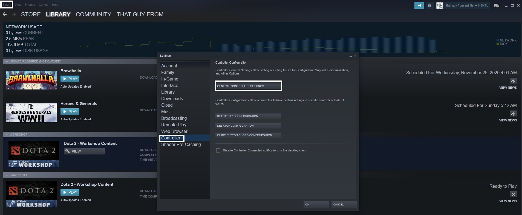Open Guide Button Chord Configuration
Viewport: 522px width, 215px height.
tap(248, 135)
